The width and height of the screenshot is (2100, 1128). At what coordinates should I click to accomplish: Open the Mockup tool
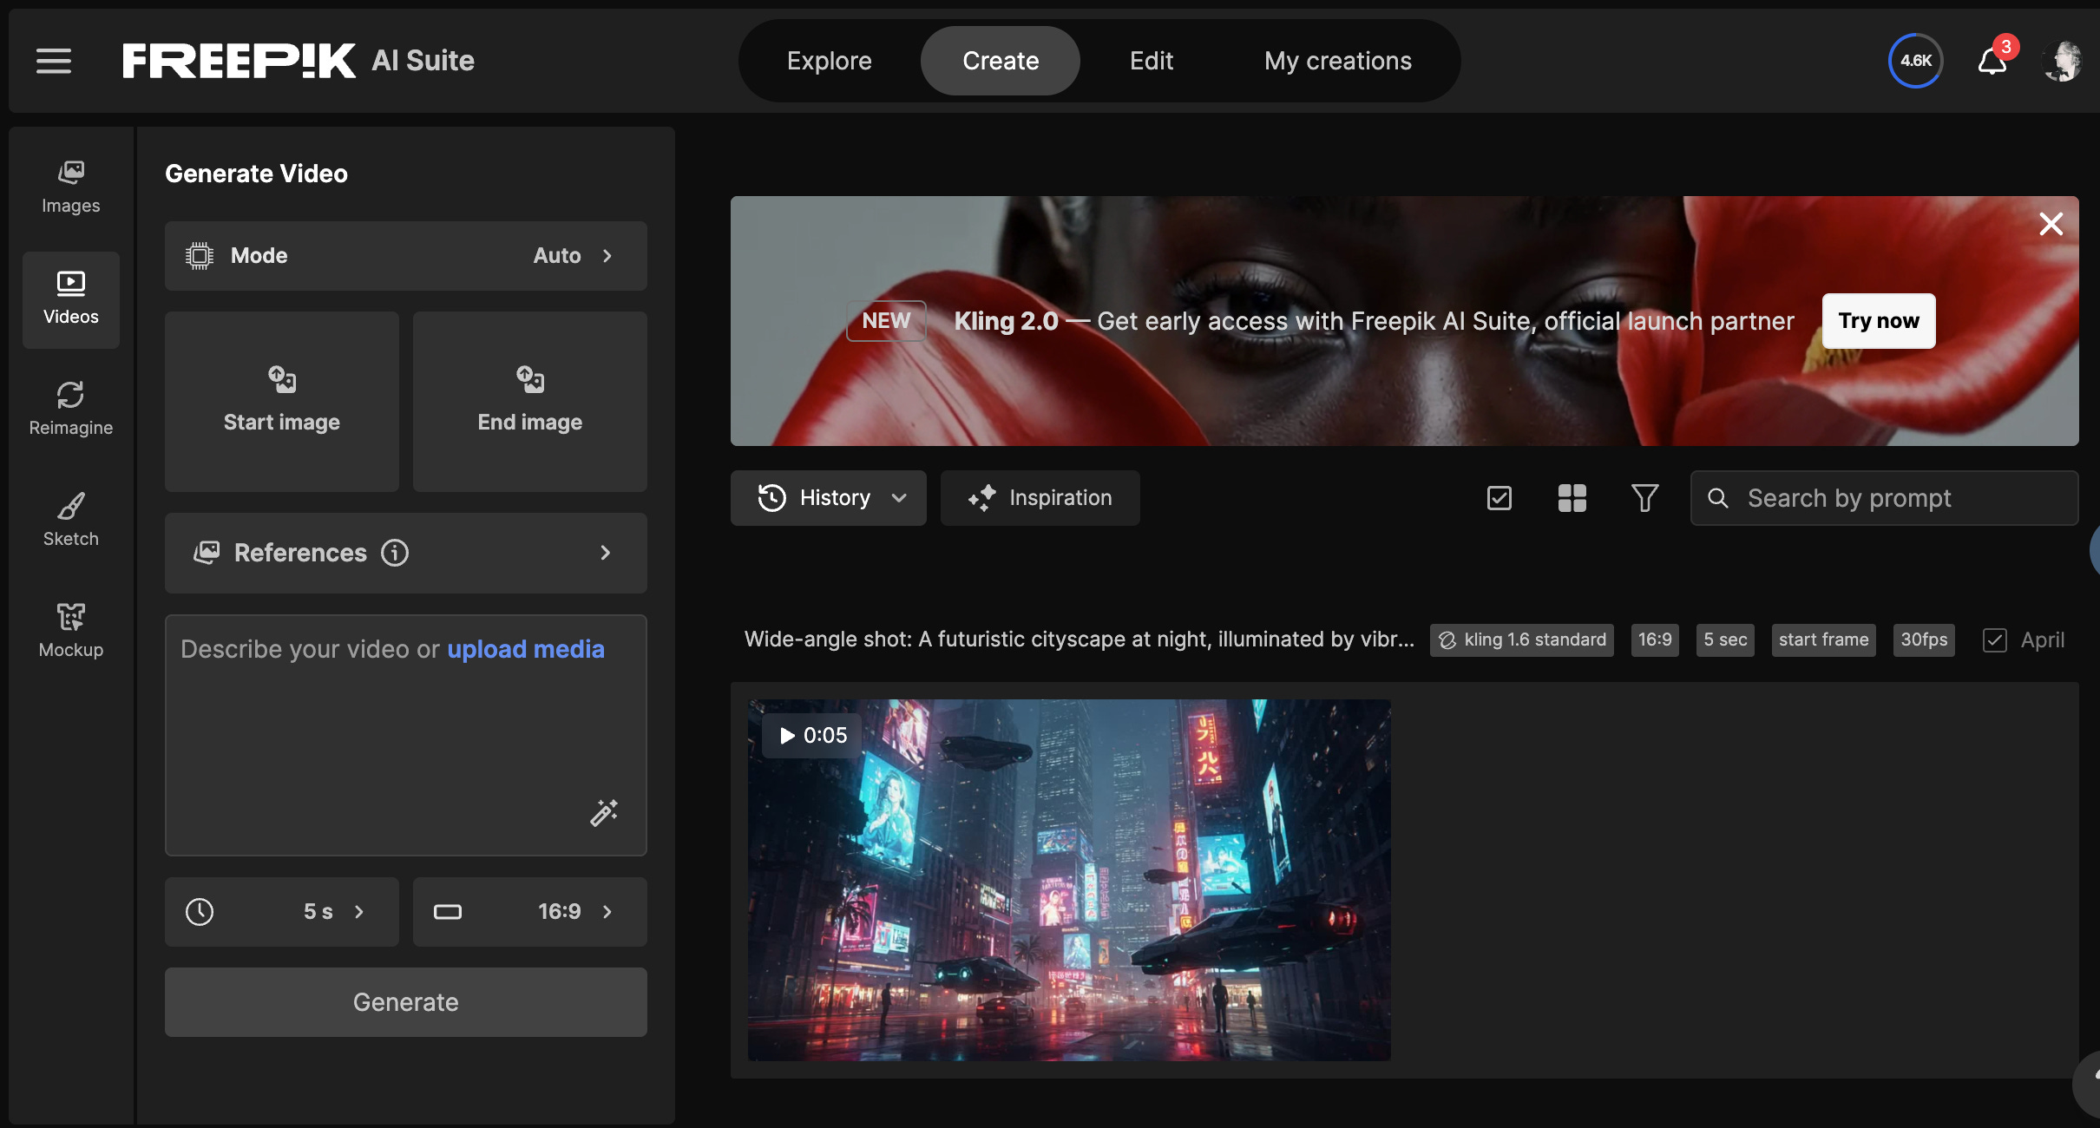pos(70,631)
